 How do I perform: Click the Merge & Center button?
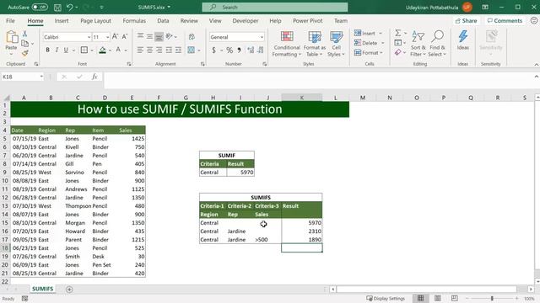pyautogui.click(x=192, y=50)
